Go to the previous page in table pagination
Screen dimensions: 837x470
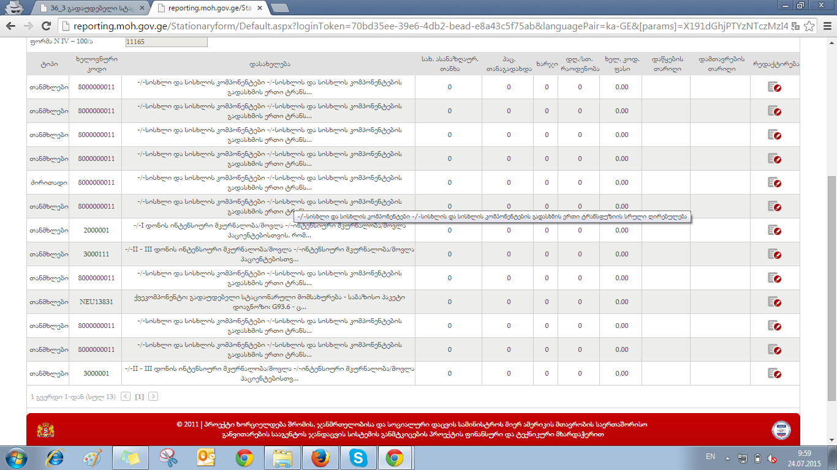126,397
